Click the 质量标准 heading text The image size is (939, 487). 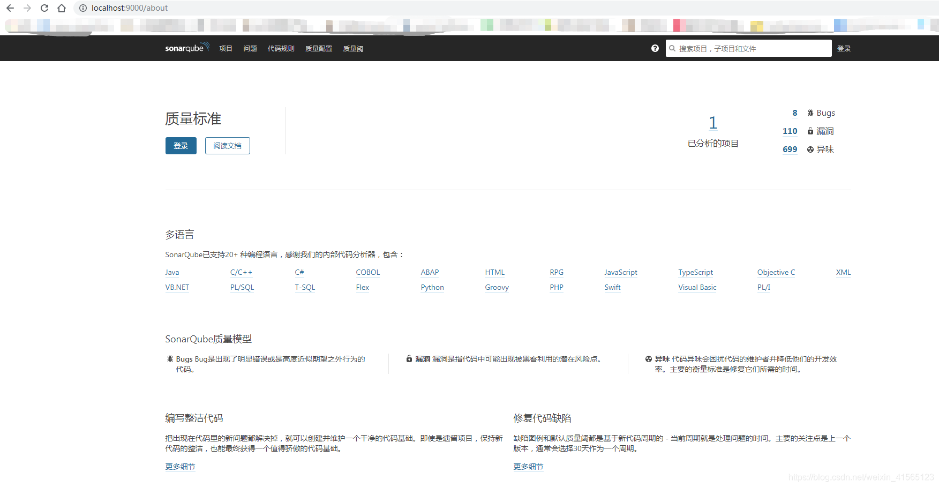193,118
